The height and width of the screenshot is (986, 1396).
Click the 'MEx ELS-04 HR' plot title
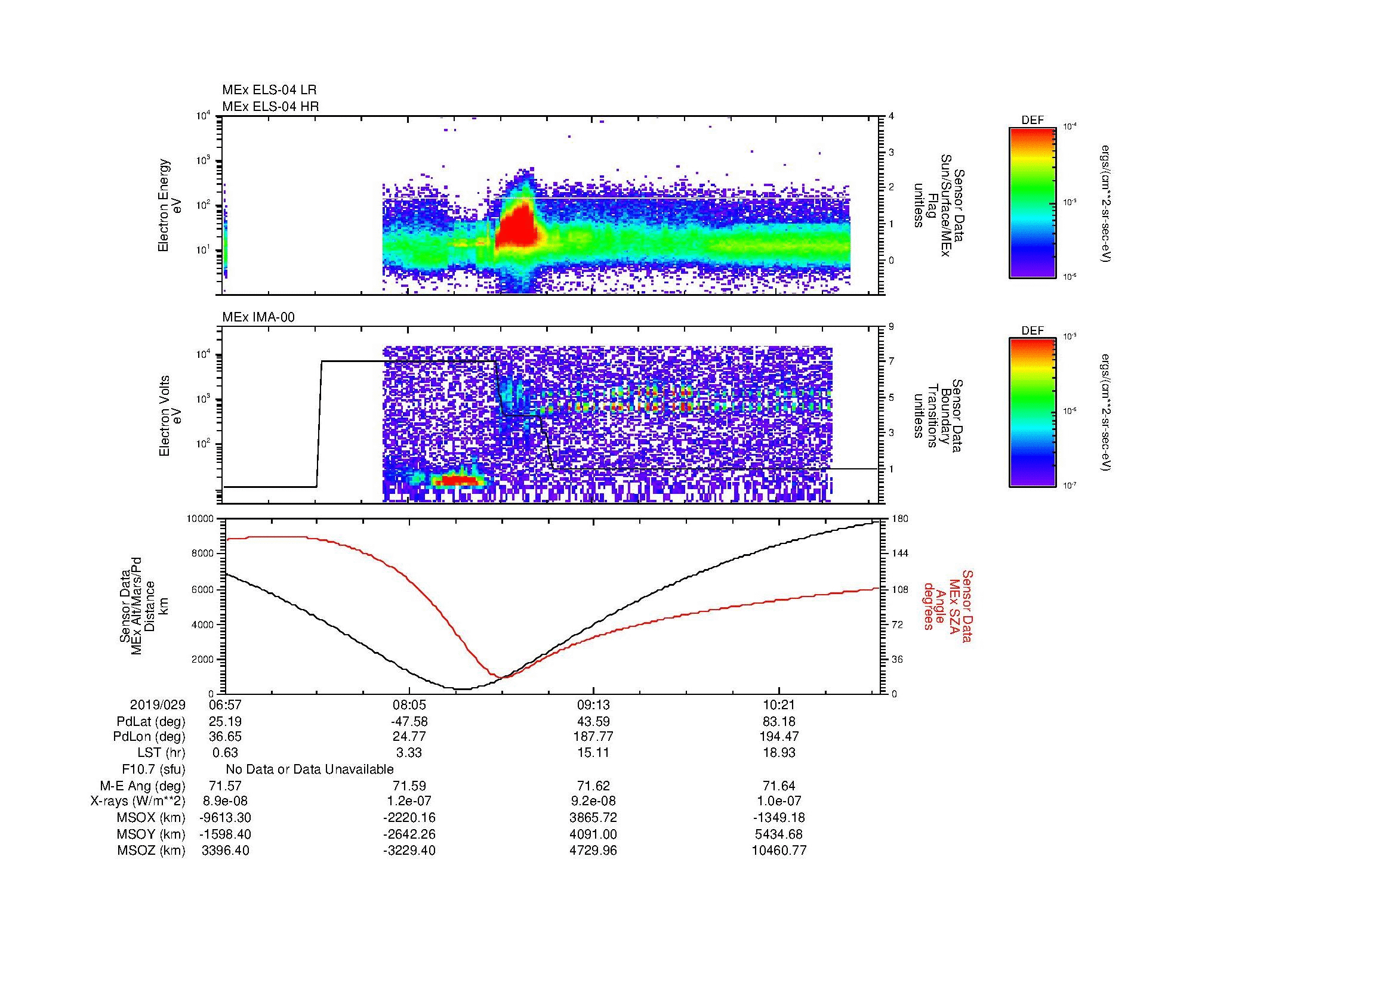(x=270, y=107)
